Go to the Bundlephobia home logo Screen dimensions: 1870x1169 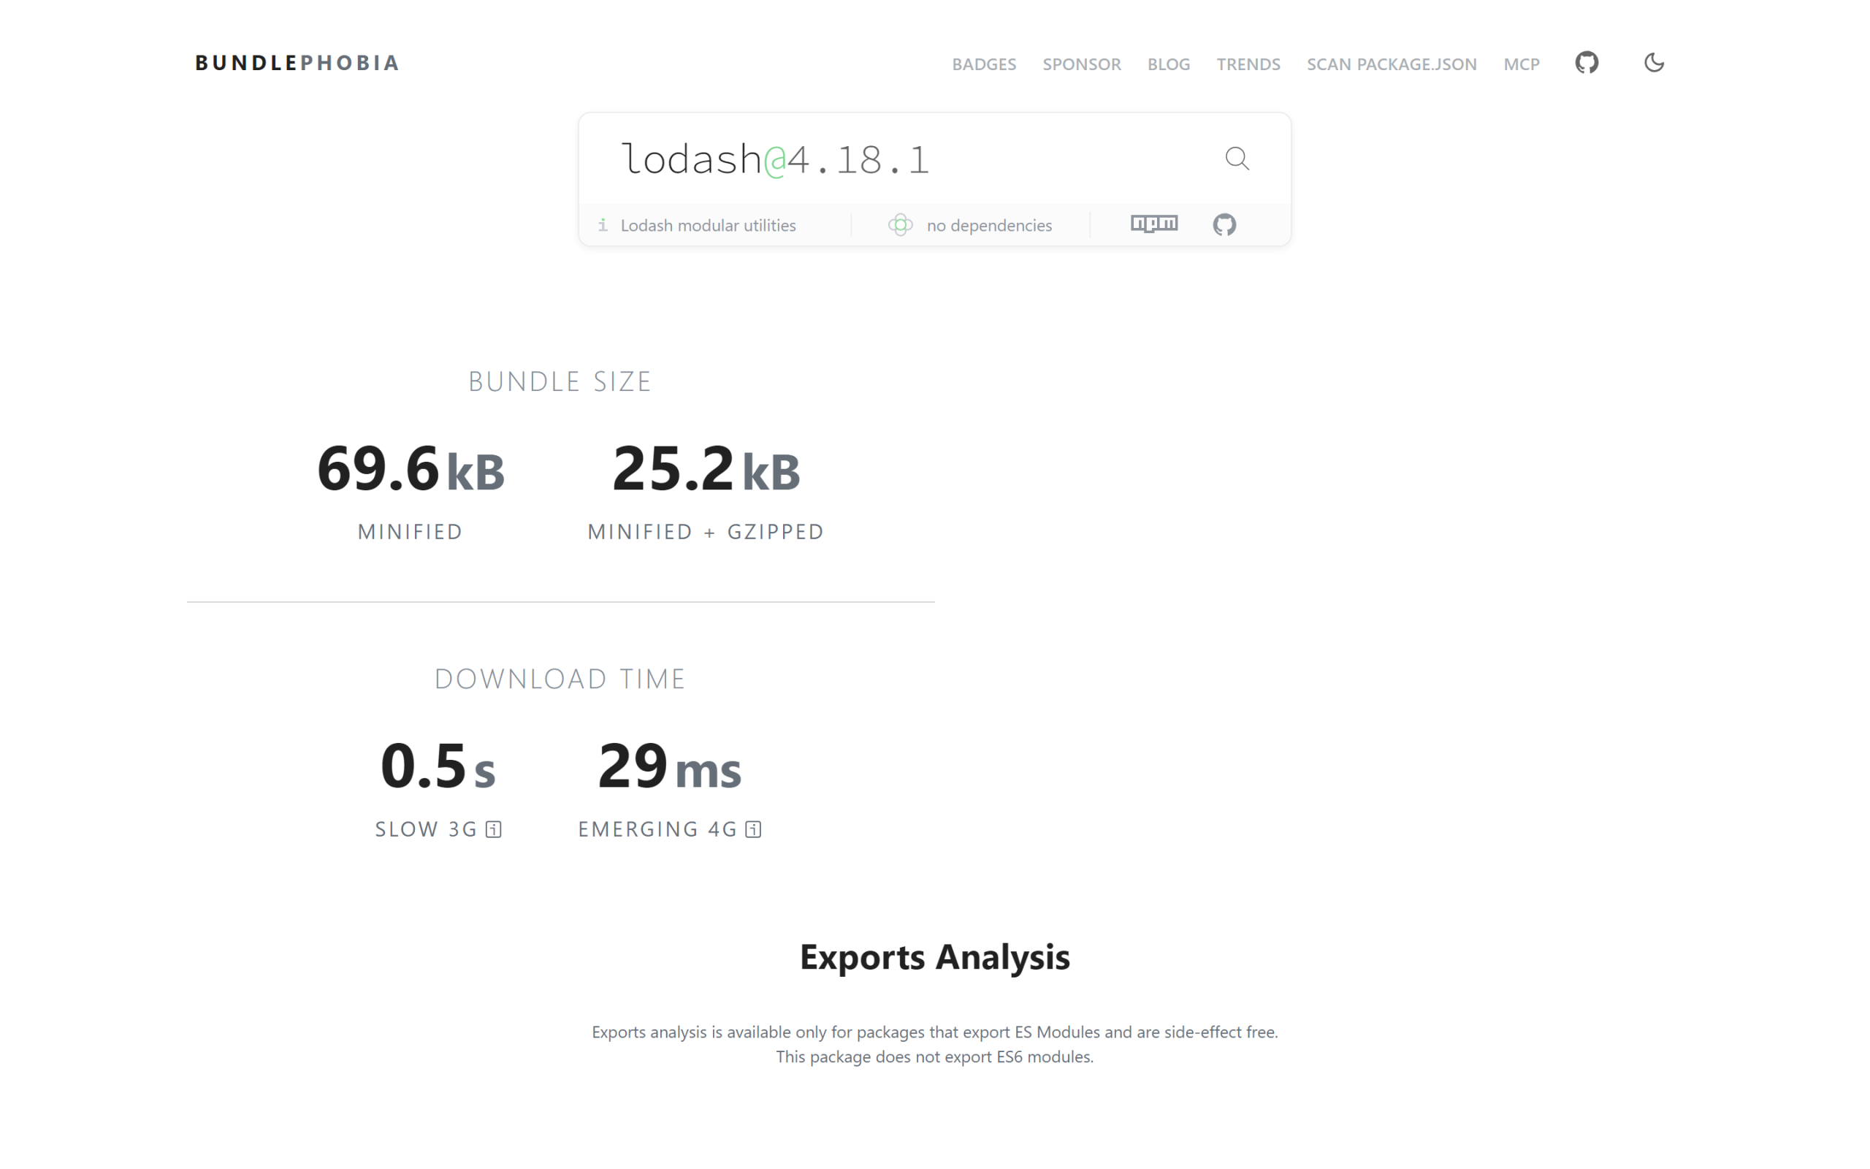click(297, 63)
